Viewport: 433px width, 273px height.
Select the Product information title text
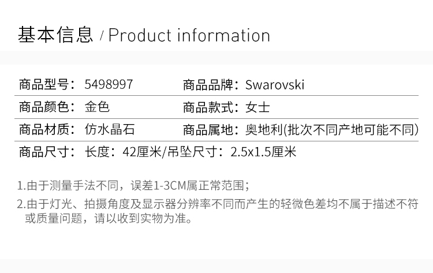[x=189, y=35]
